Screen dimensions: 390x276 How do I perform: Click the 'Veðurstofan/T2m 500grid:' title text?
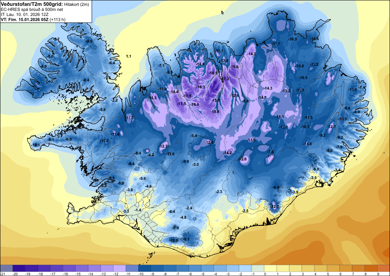(x=32, y=4)
